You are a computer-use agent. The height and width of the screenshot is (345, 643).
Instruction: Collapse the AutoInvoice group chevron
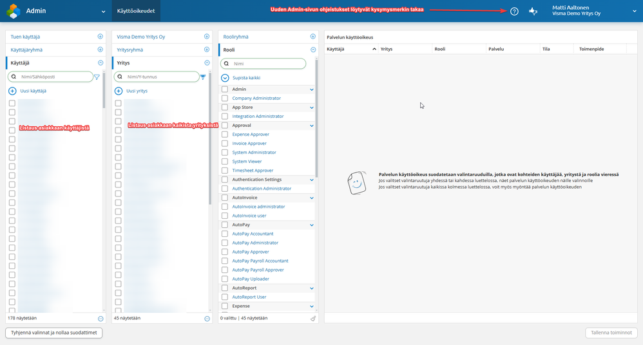(312, 198)
